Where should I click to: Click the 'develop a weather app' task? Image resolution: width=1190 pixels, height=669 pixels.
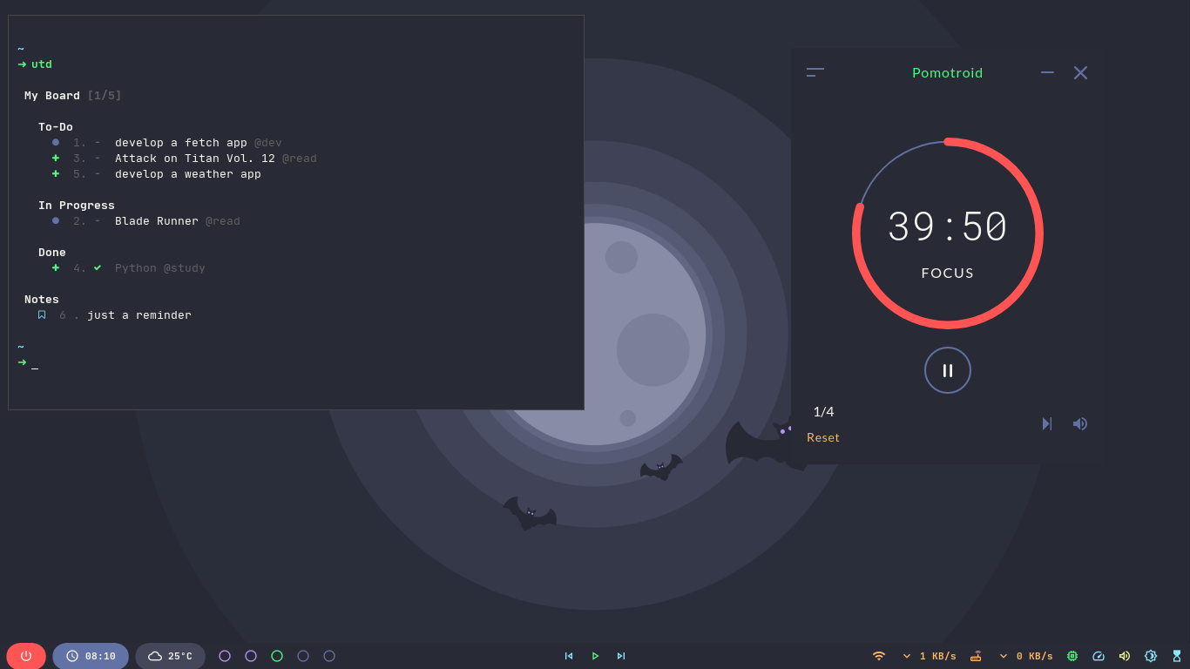pyautogui.click(x=188, y=174)
